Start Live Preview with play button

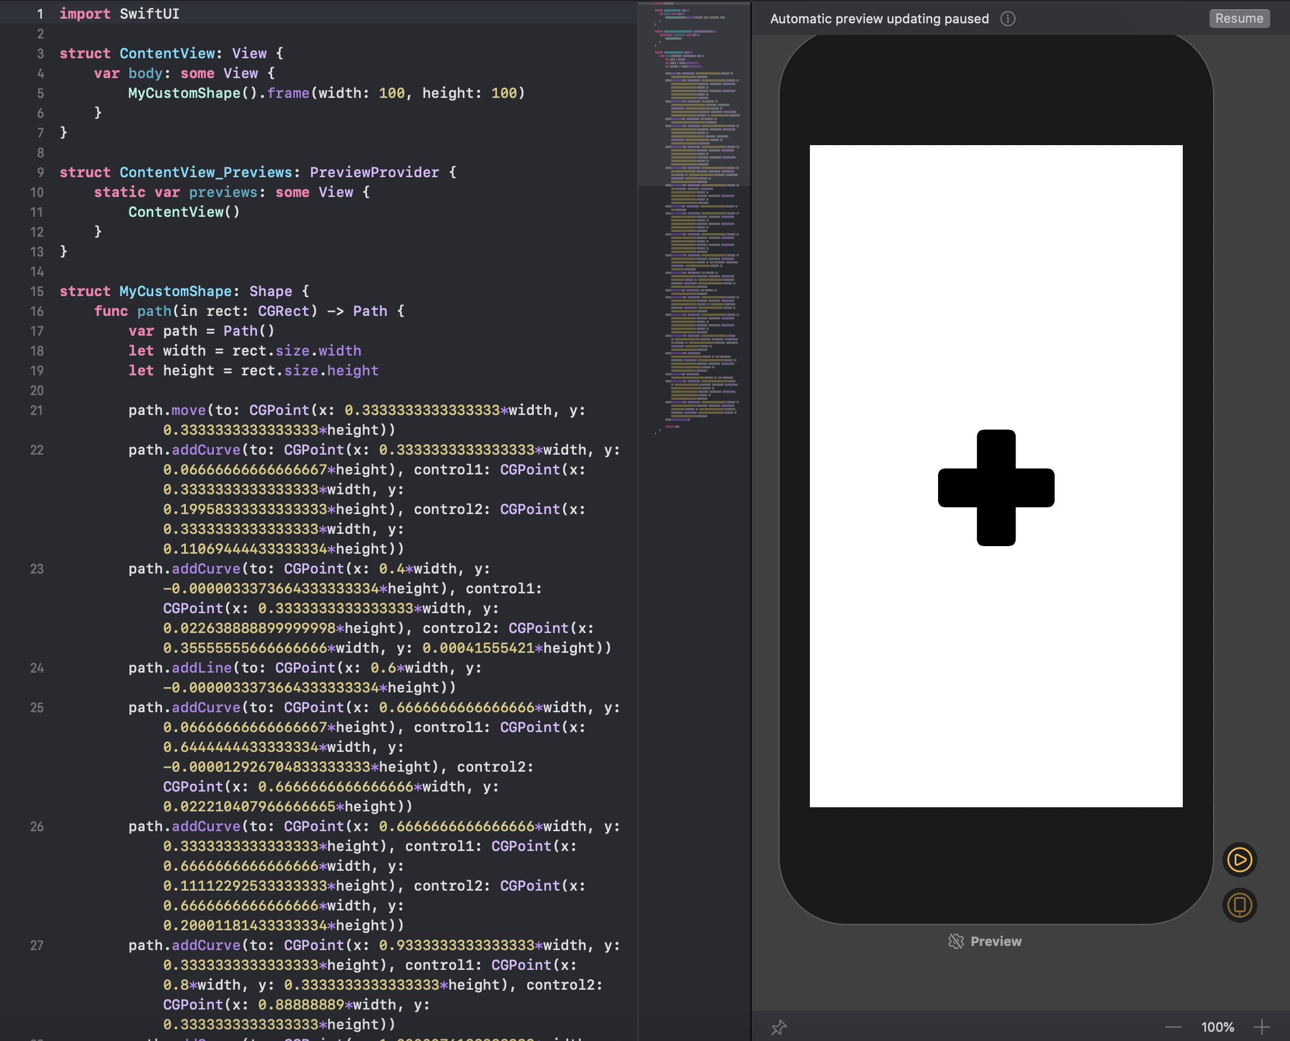(1239, 860)
